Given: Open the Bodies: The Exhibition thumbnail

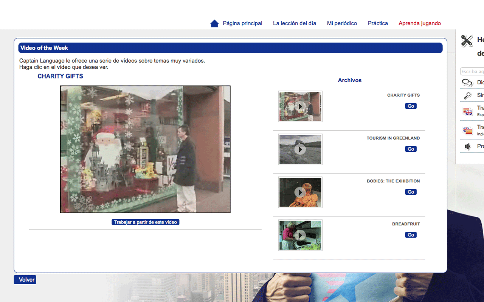Looking at the screenshot, I should (300, 193).
